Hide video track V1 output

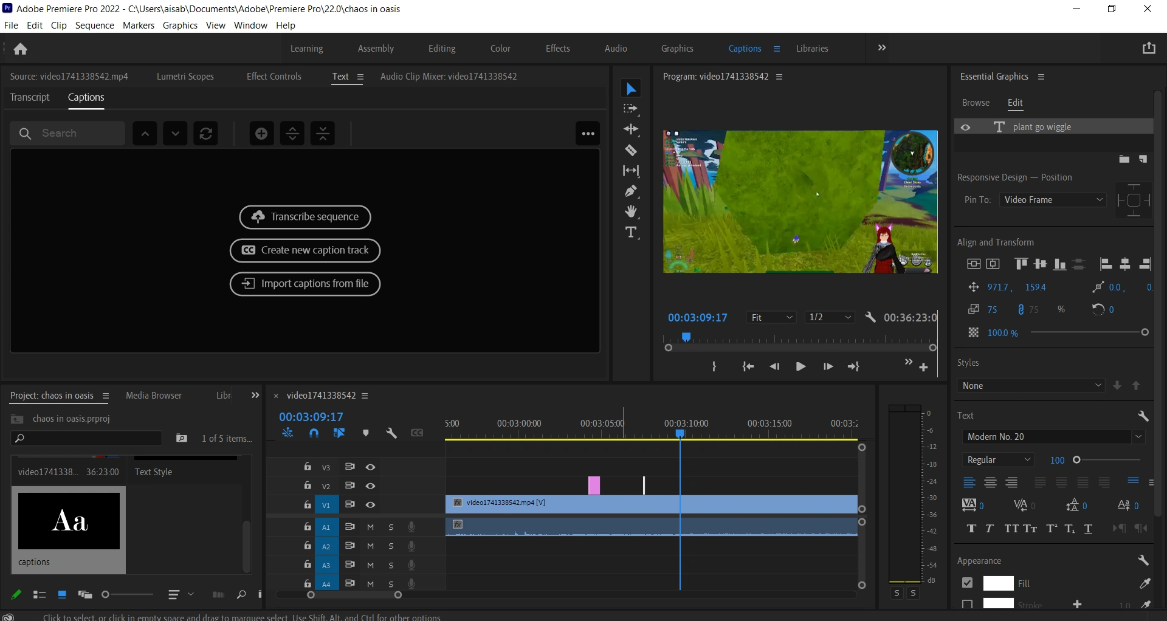click(371, 505)
